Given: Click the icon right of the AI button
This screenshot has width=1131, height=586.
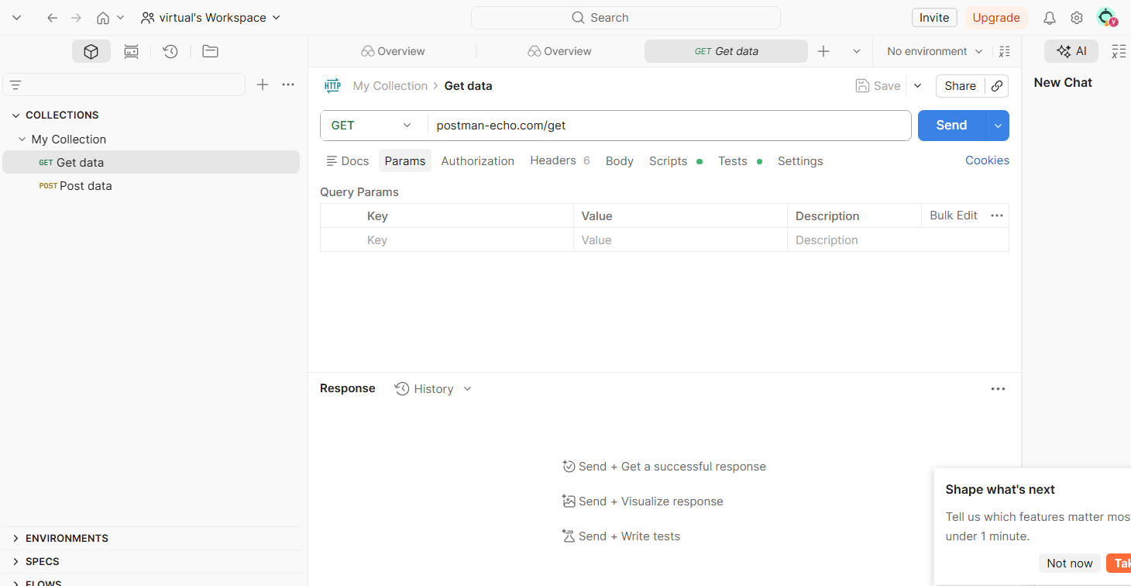Looking at the screenshot, I should [x=1119, y=51].
